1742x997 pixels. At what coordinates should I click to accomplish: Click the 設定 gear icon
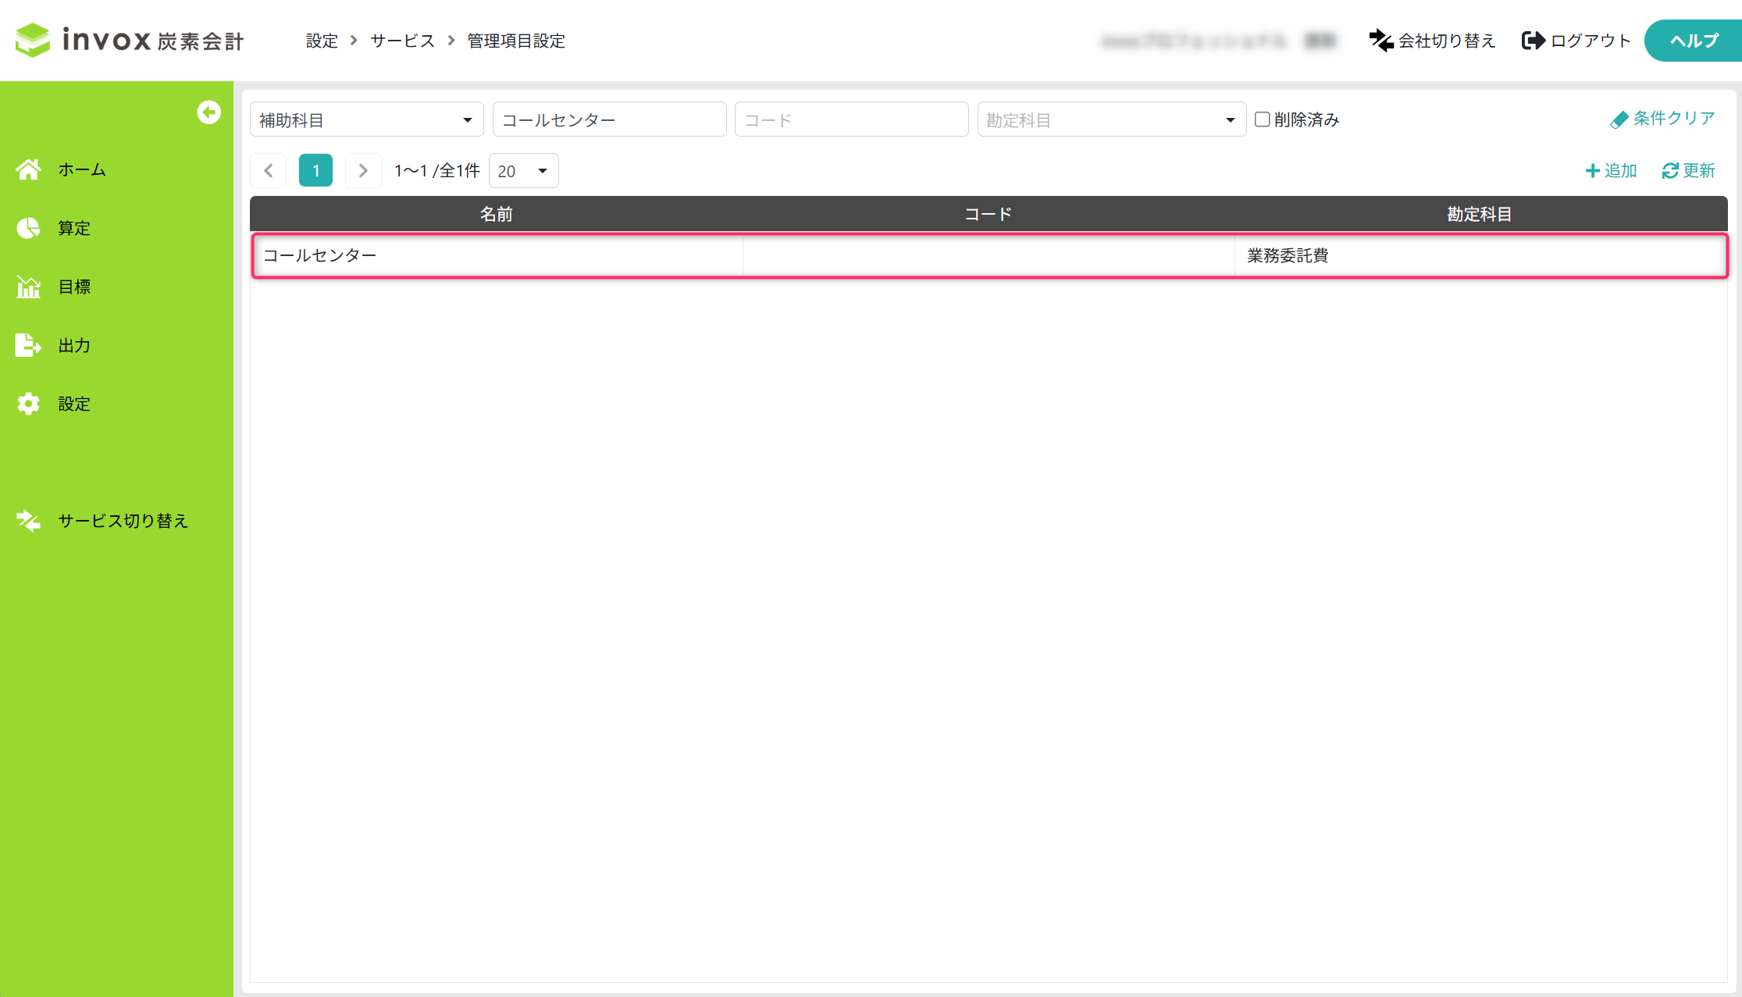pos(29,404)
